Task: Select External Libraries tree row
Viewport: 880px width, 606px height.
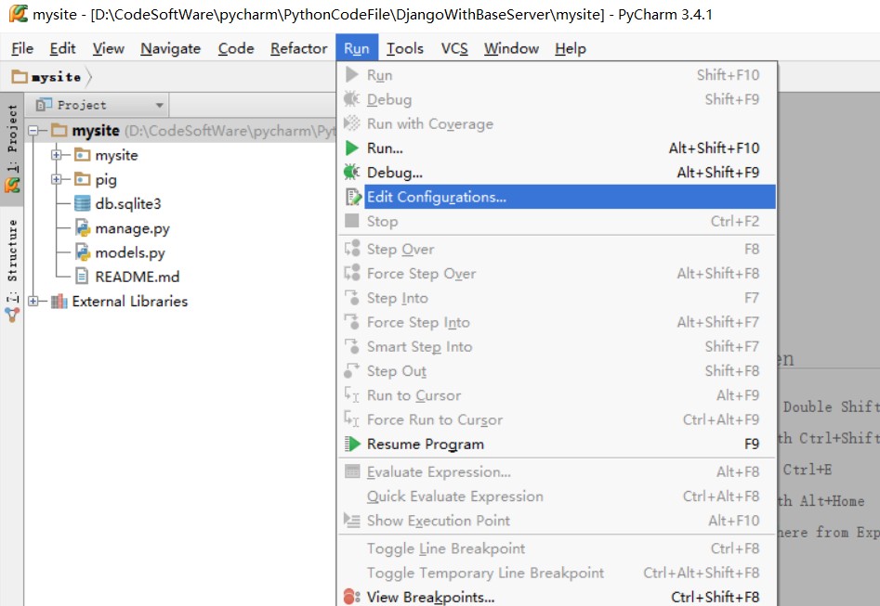Action: coord(130,301)
